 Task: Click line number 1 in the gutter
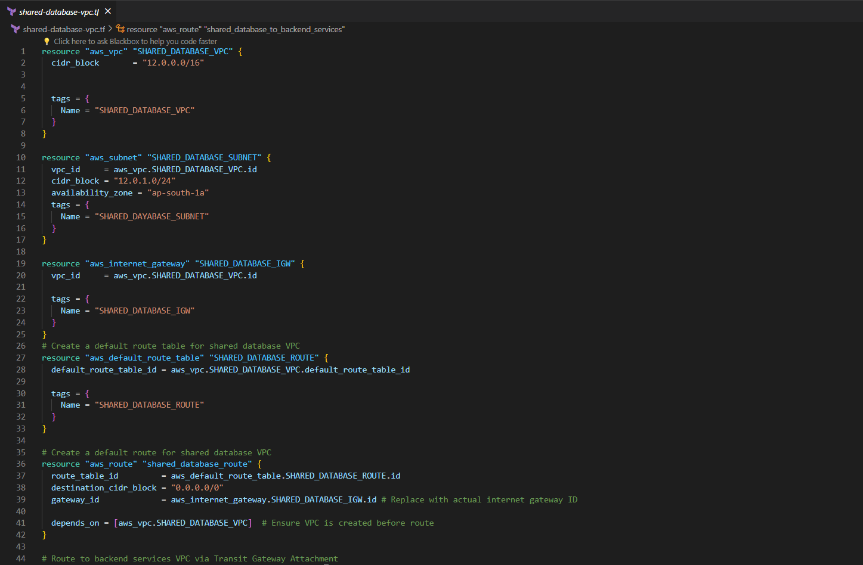coord(23,51)
